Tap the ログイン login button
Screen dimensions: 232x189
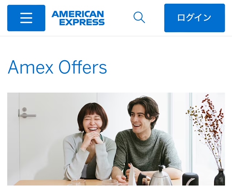click(194, 18)
